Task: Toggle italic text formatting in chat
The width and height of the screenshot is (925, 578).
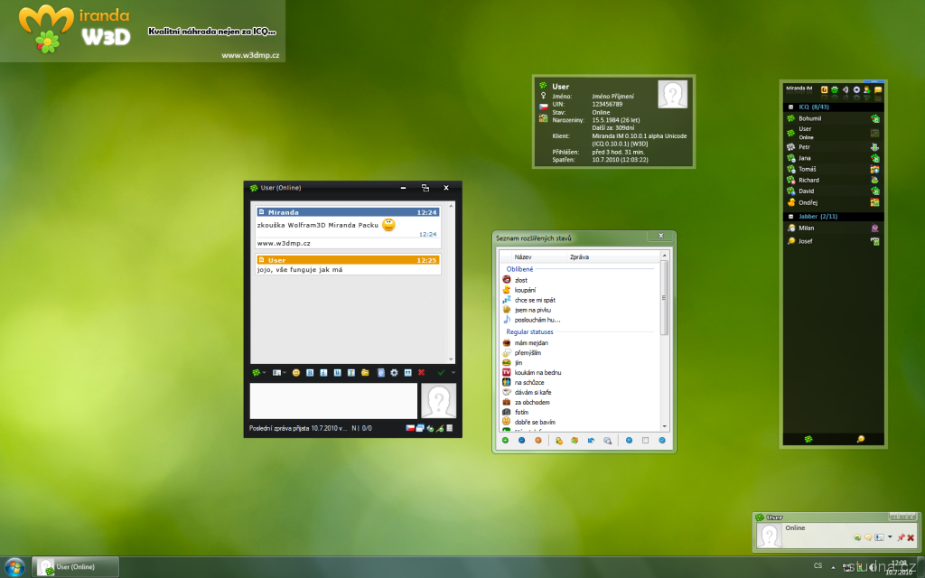Action: point(323,372)
